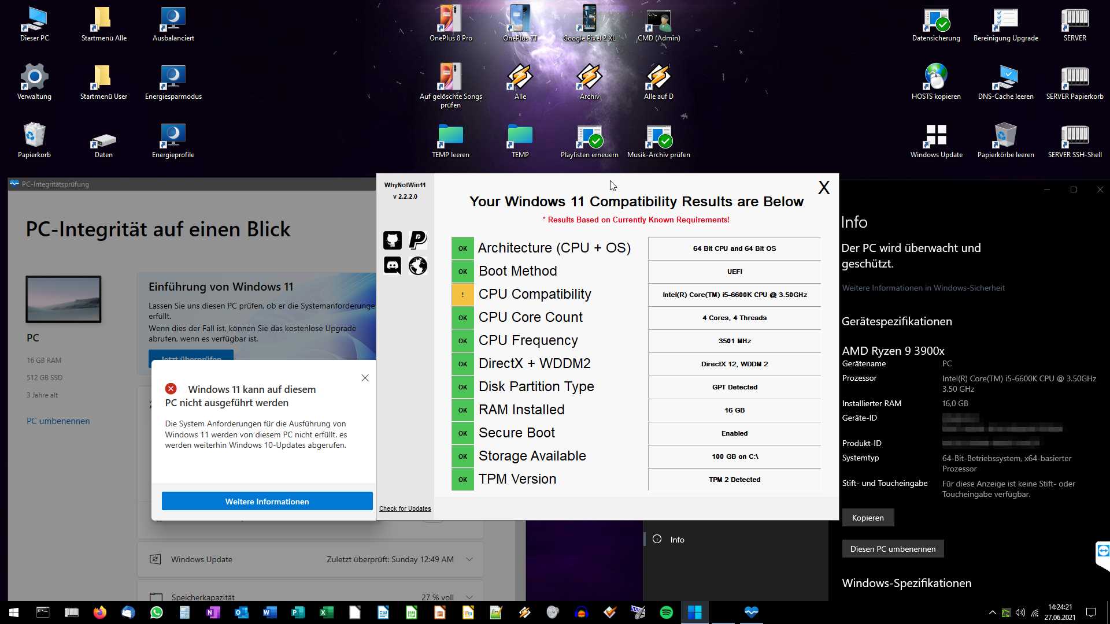Open the Windows Update desktop shortcut
The image size is (1110, 624).
[x=937, y=140]
